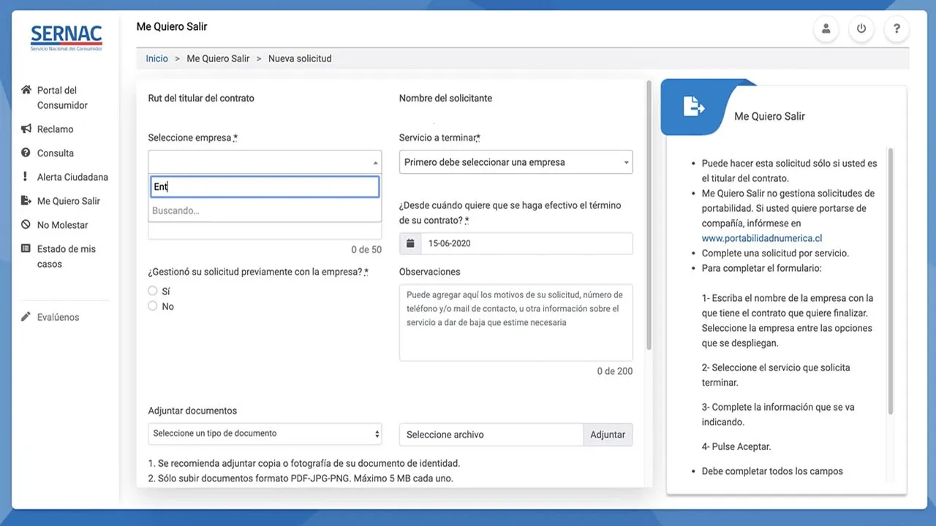Screen dimensions: 936x526
Task: Click the exit icon beside Me Quiero Salir
Action: 26,201
